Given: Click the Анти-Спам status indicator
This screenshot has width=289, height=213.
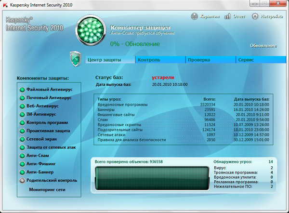Looking at the screenshot, I should pos(22,156).
